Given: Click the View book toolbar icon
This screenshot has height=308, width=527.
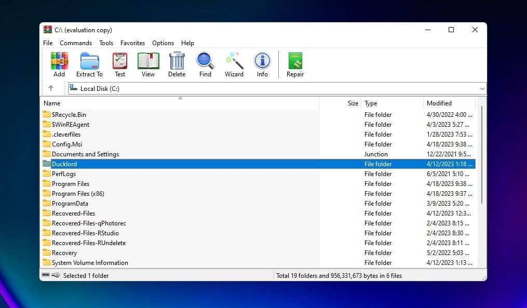Looking at the screenshot, I should (148, 61).
